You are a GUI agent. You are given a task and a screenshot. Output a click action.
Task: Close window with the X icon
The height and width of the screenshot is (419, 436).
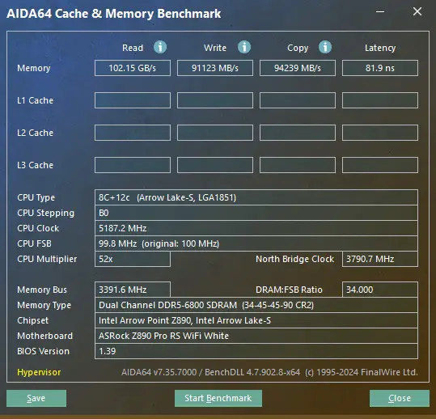(x=417, y=11)
